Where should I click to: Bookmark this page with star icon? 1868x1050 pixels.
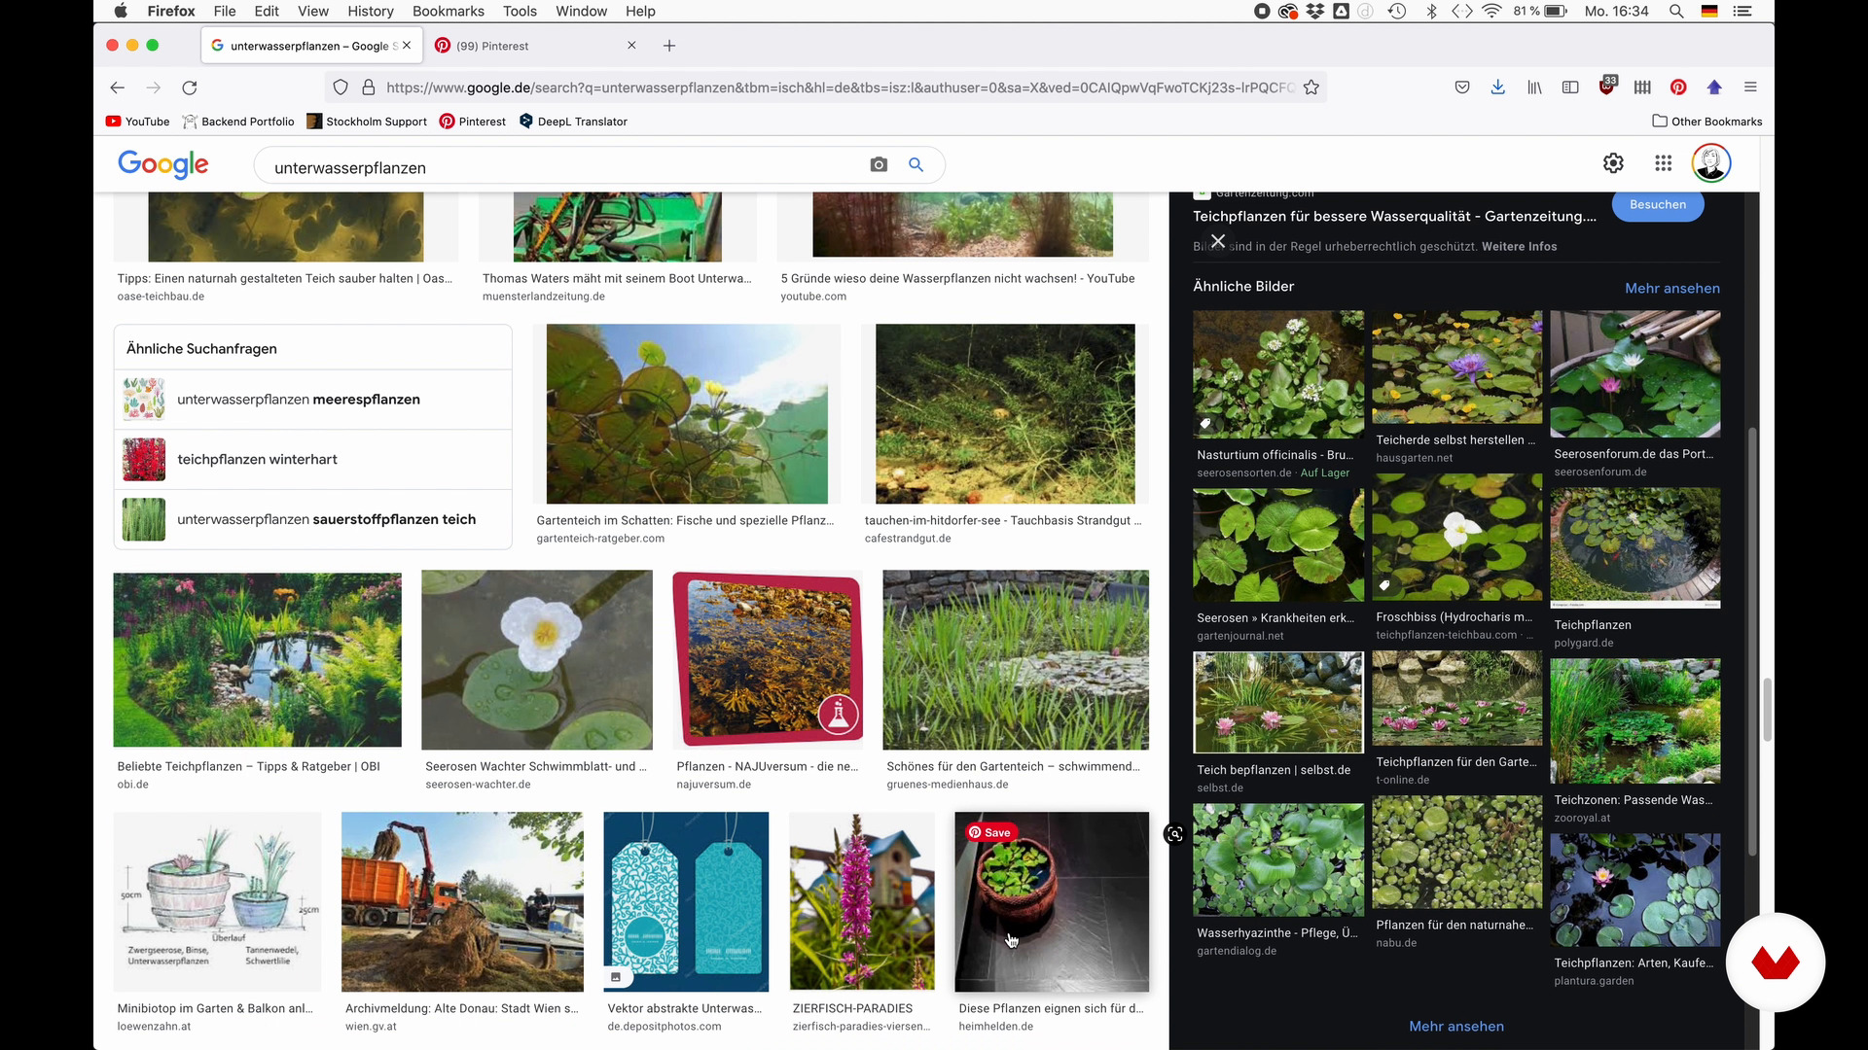click(1311, 87)
